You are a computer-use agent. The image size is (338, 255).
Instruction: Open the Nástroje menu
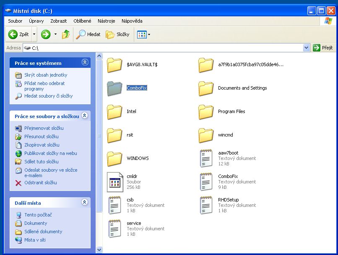pyautogui.click(x=106, y=21)
